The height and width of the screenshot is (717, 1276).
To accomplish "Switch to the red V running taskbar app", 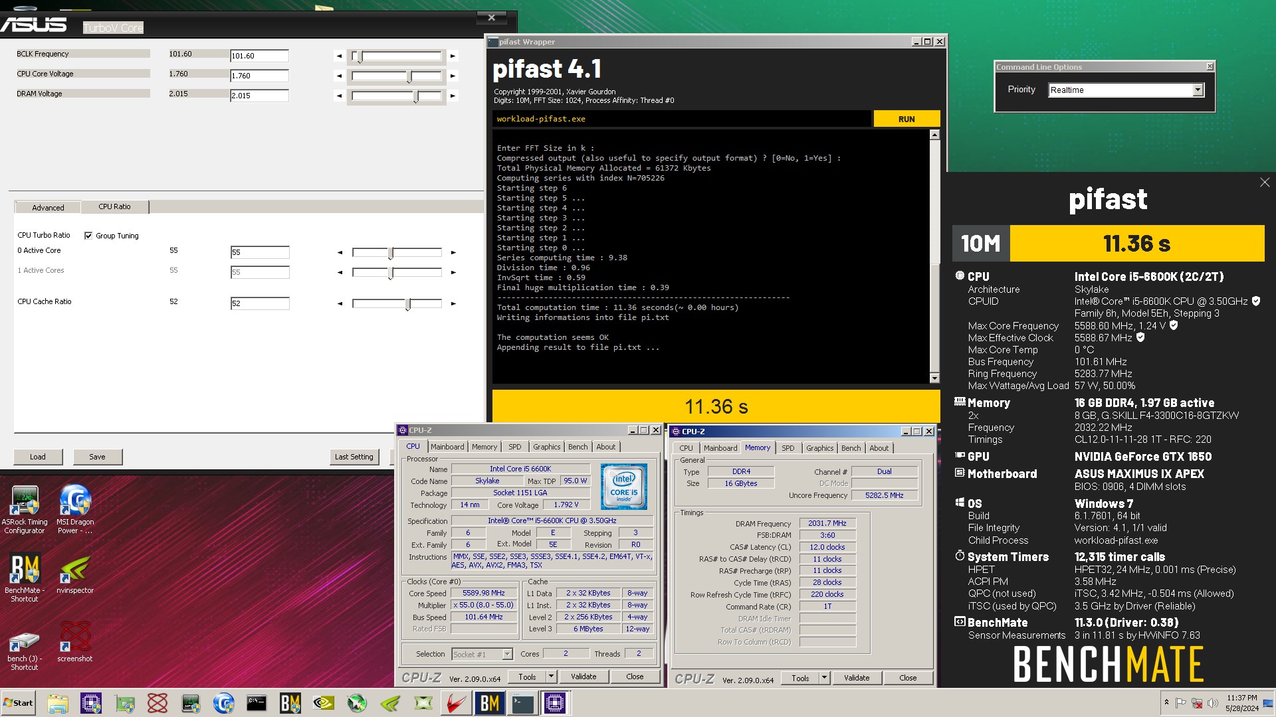I will coord(457,703).
